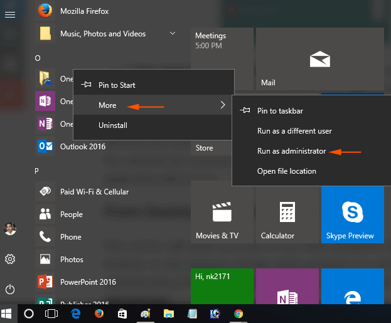Image resolution: width=391 pixels, height=323 pixels.
Task: Open the Photos app icon
Action: [45, 259]
